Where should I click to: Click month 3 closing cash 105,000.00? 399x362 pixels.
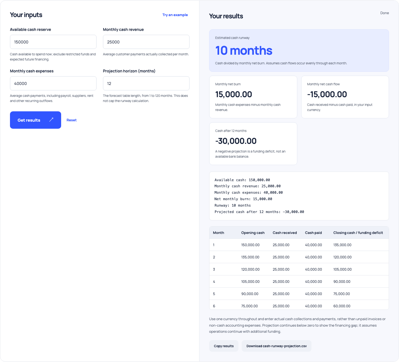coord(342,269)
